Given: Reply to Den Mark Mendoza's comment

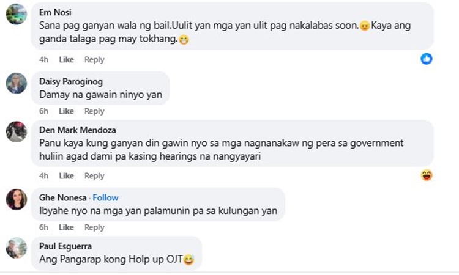Looking at the screenshot, I should point(94,175).
